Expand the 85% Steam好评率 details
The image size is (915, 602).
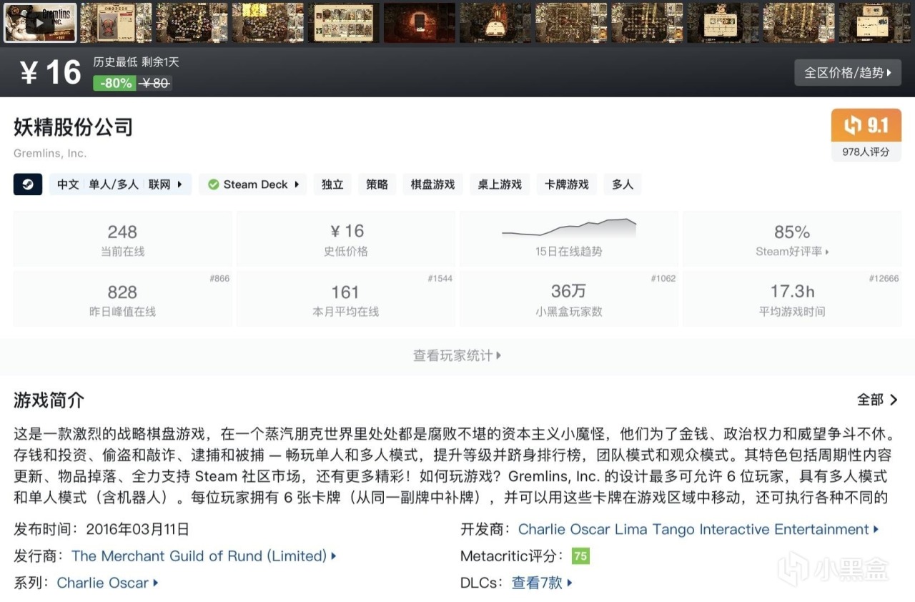click(x=792, y=239)
